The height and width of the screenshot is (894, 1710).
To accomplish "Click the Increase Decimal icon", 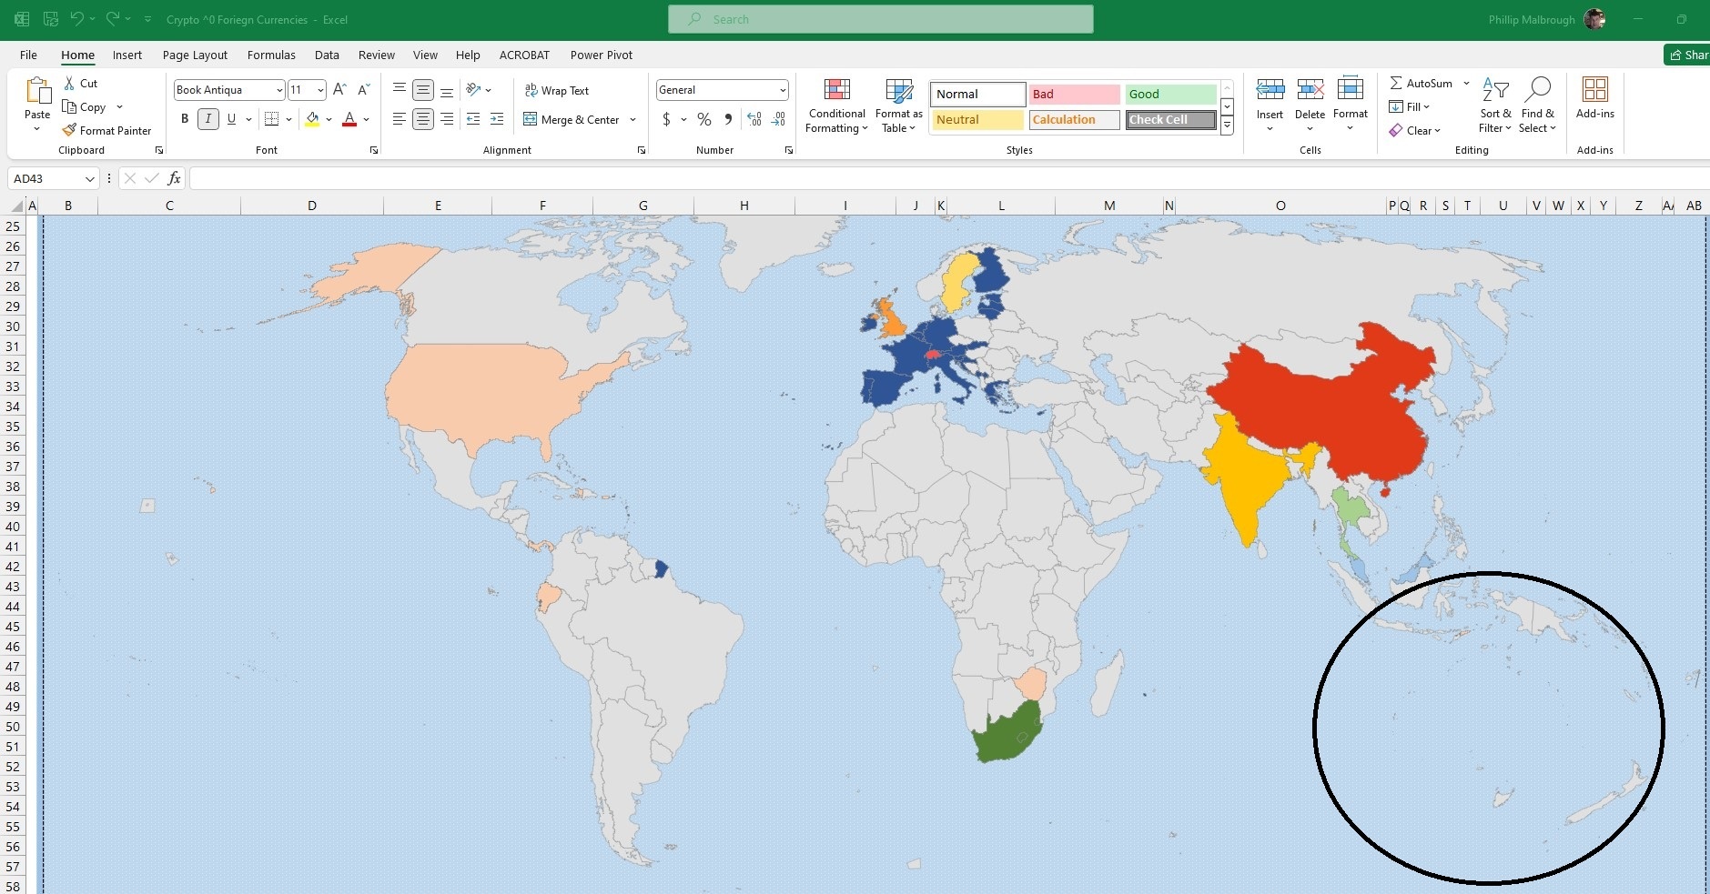I will (x=754, y=119).
